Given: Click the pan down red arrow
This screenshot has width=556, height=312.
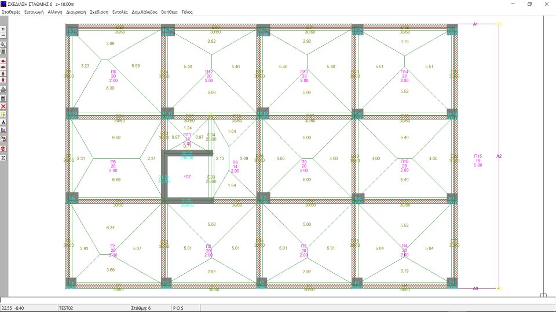Looking at the screenshot, I should [3, 80].
